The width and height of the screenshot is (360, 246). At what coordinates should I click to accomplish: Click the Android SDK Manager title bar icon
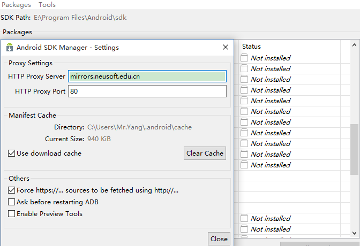(10, 48)
